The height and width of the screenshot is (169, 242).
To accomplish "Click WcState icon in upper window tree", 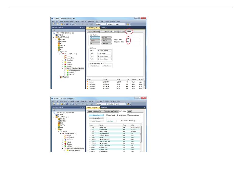I will coord(68,73).
